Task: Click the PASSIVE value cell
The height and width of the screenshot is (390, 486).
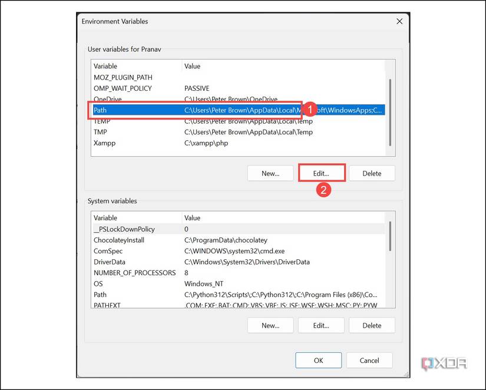Action: point(197,88)
